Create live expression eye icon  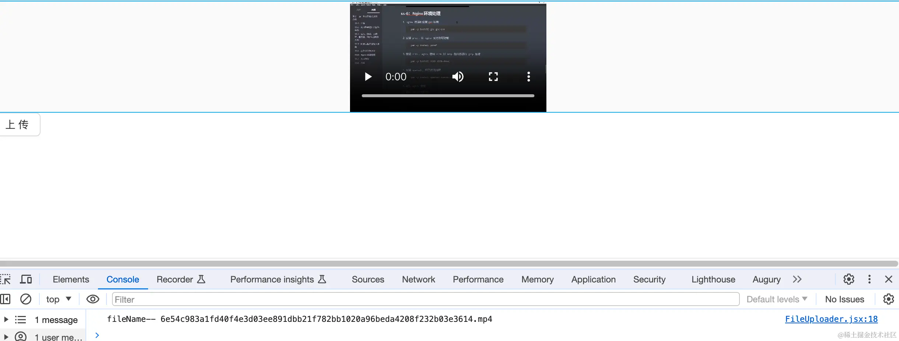click(x=93, y=299)
